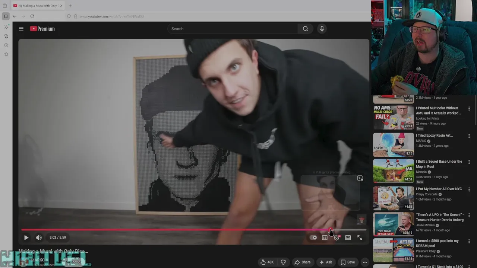Open options for Printed Multicolor video
477x268 pixels.
(469, 109)
